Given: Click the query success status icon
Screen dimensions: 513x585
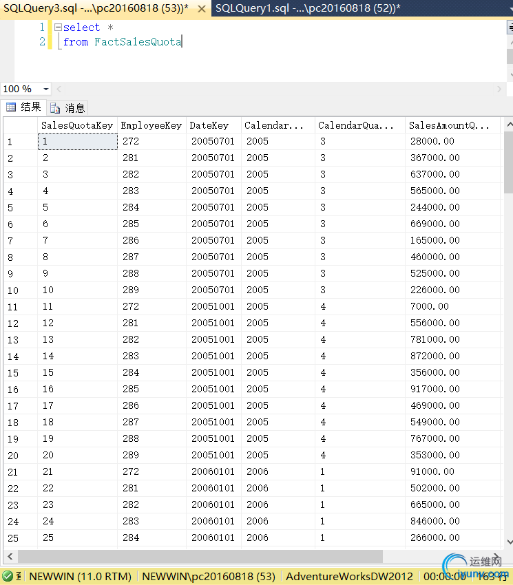Looking at the screenshot, I should point(8,577).
